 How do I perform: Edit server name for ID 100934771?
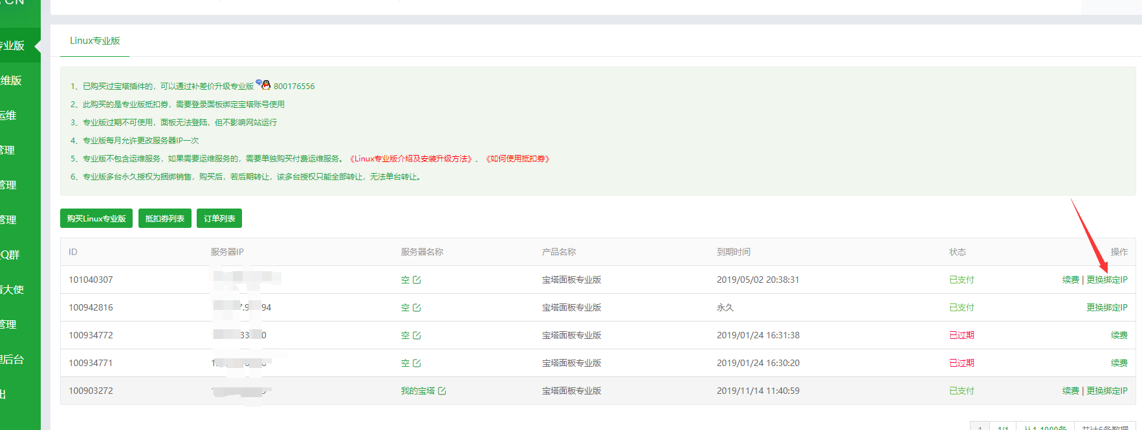tap(417, 363)
